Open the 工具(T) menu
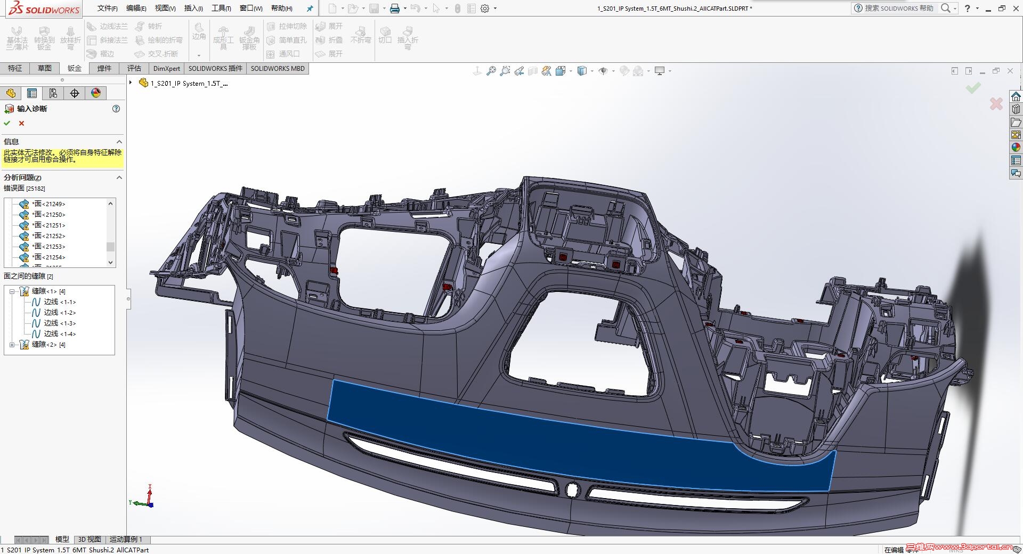Image resolution: width=1023 pixels, height=554 pixels. tap(221, 9)
